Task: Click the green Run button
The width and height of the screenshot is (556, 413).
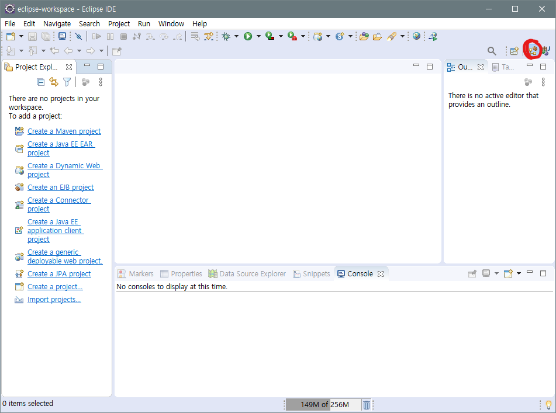Action: 248,36
